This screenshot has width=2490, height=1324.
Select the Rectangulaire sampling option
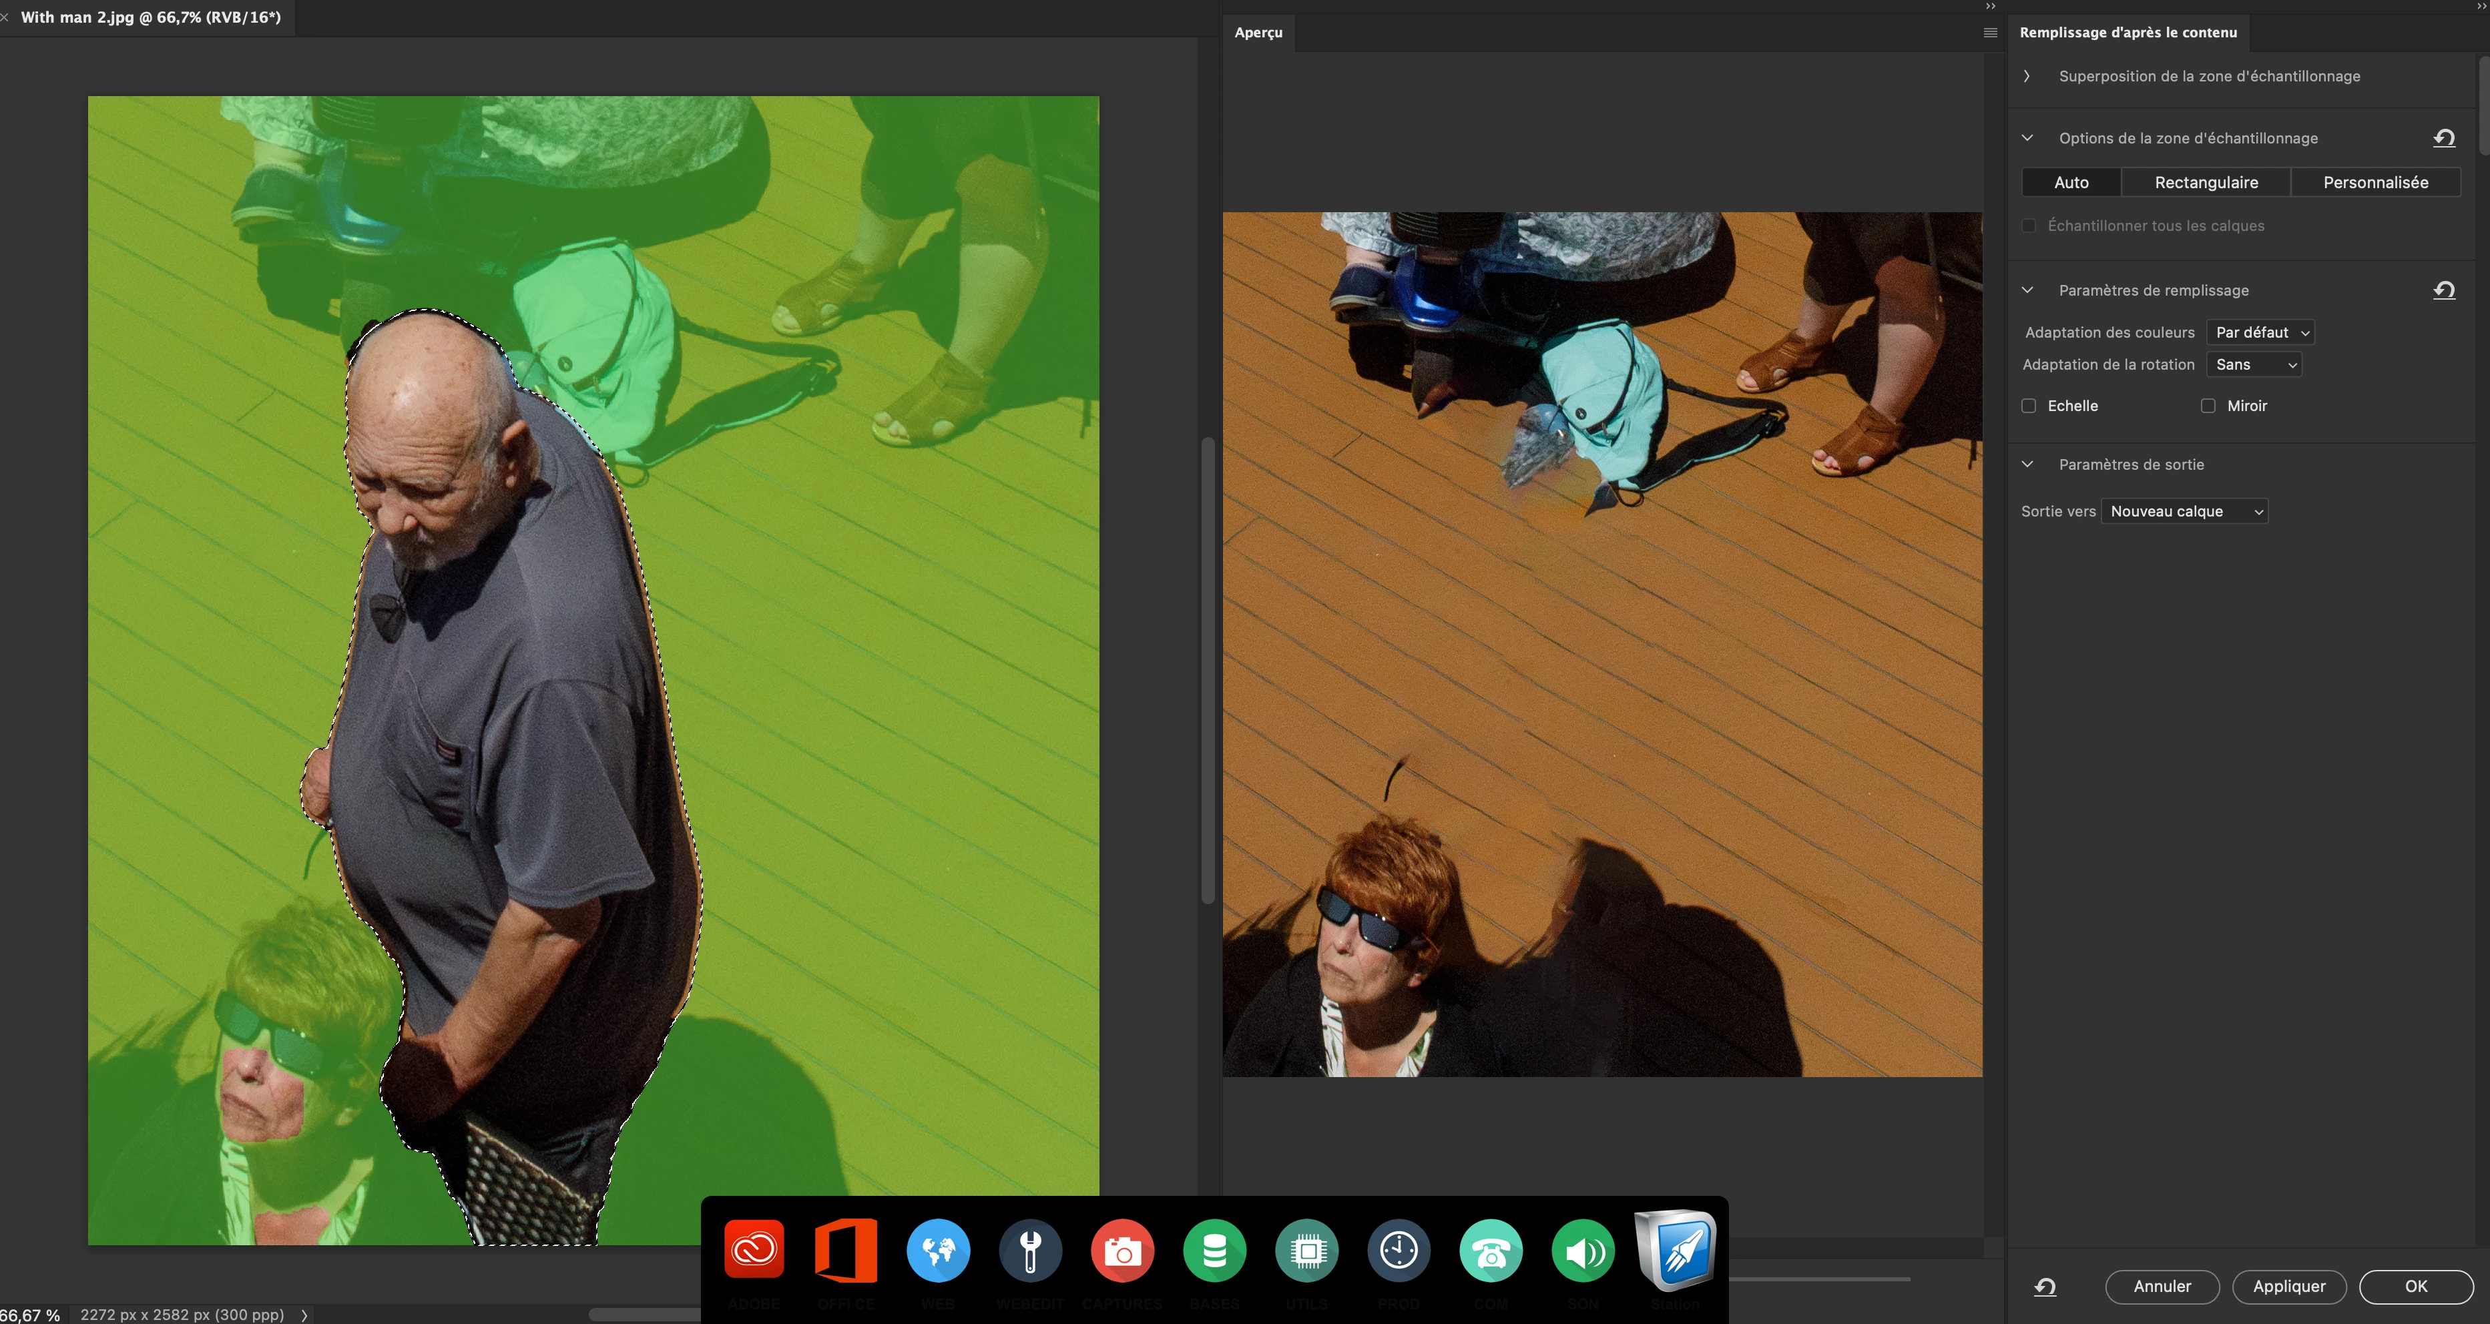coord(2206,183)
